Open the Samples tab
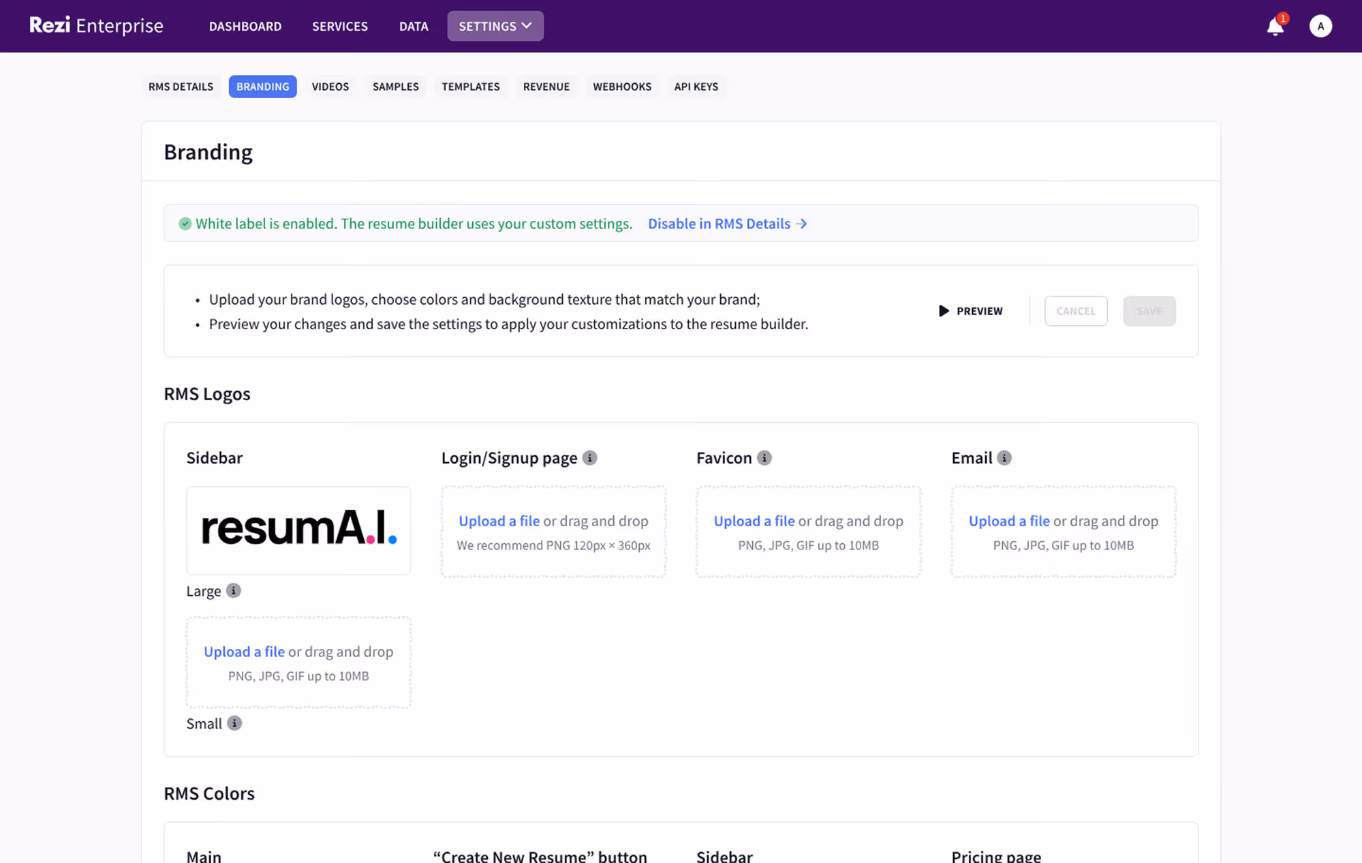1362x863 pixels. click(396, 87)
